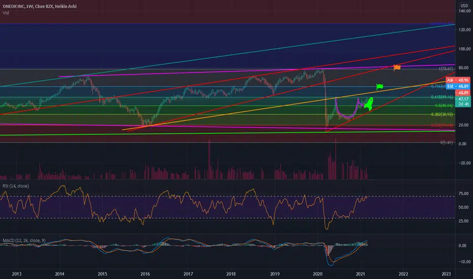Click the 0.236(19.64) Fibonacci level label
The height and width of the screenshot is (279, 473).
(x=442, y=125)
